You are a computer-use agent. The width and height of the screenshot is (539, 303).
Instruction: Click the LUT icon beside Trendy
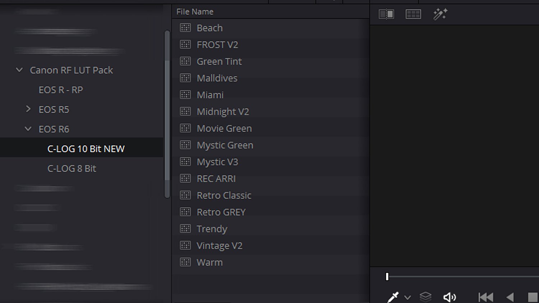coord(185,229)
